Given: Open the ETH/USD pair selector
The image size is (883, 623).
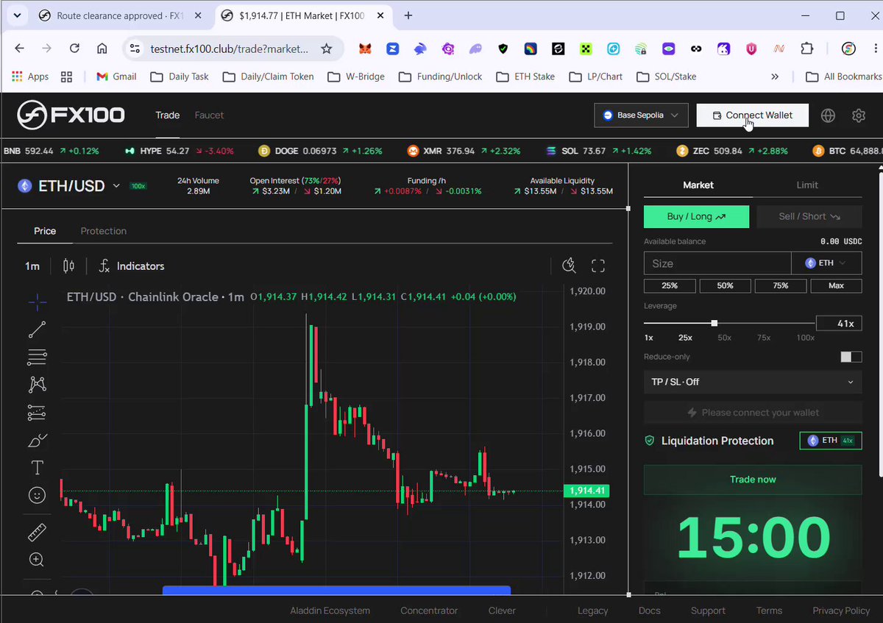Looking at the screenshot, I should [71, 186].
